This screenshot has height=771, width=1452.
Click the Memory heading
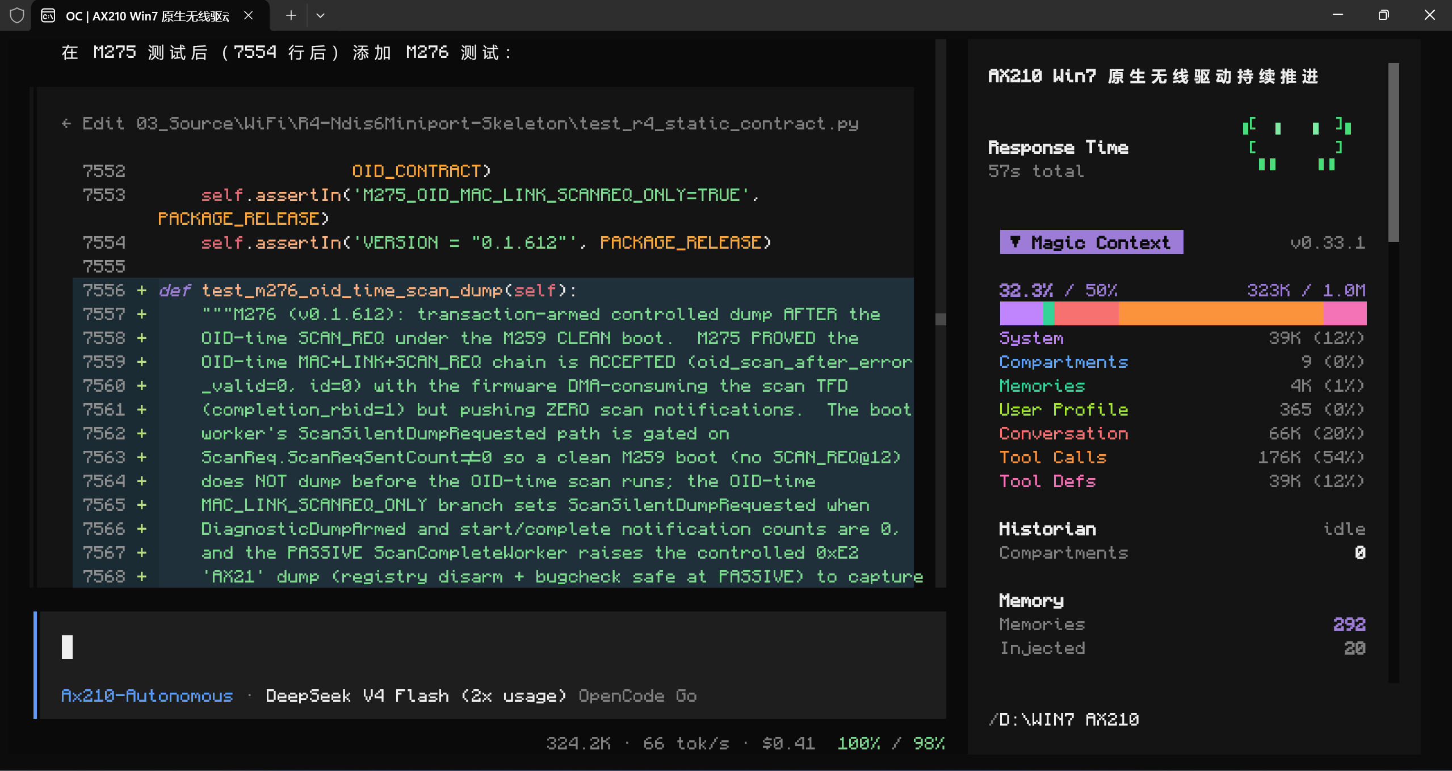pos(1031,601)
